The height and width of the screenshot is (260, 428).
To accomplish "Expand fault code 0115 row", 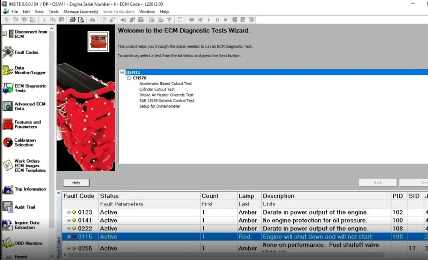I will click(69, 237).
